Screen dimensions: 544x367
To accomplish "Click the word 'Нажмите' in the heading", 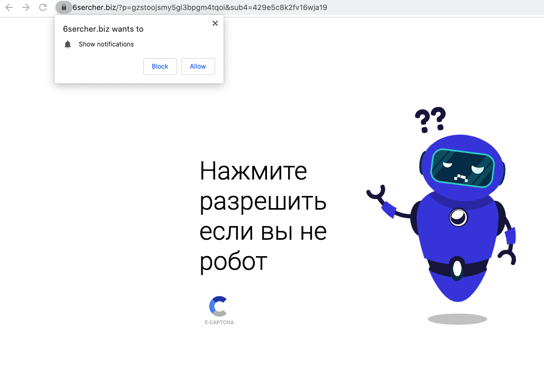I will click(253, 171).
